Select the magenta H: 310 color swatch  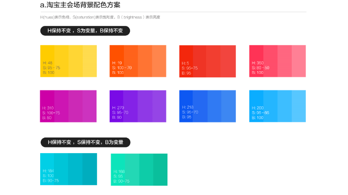(x=68, y=106)
